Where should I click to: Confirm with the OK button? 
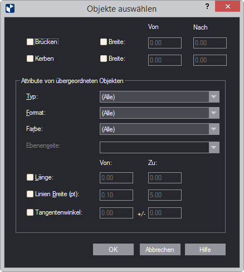113,250
